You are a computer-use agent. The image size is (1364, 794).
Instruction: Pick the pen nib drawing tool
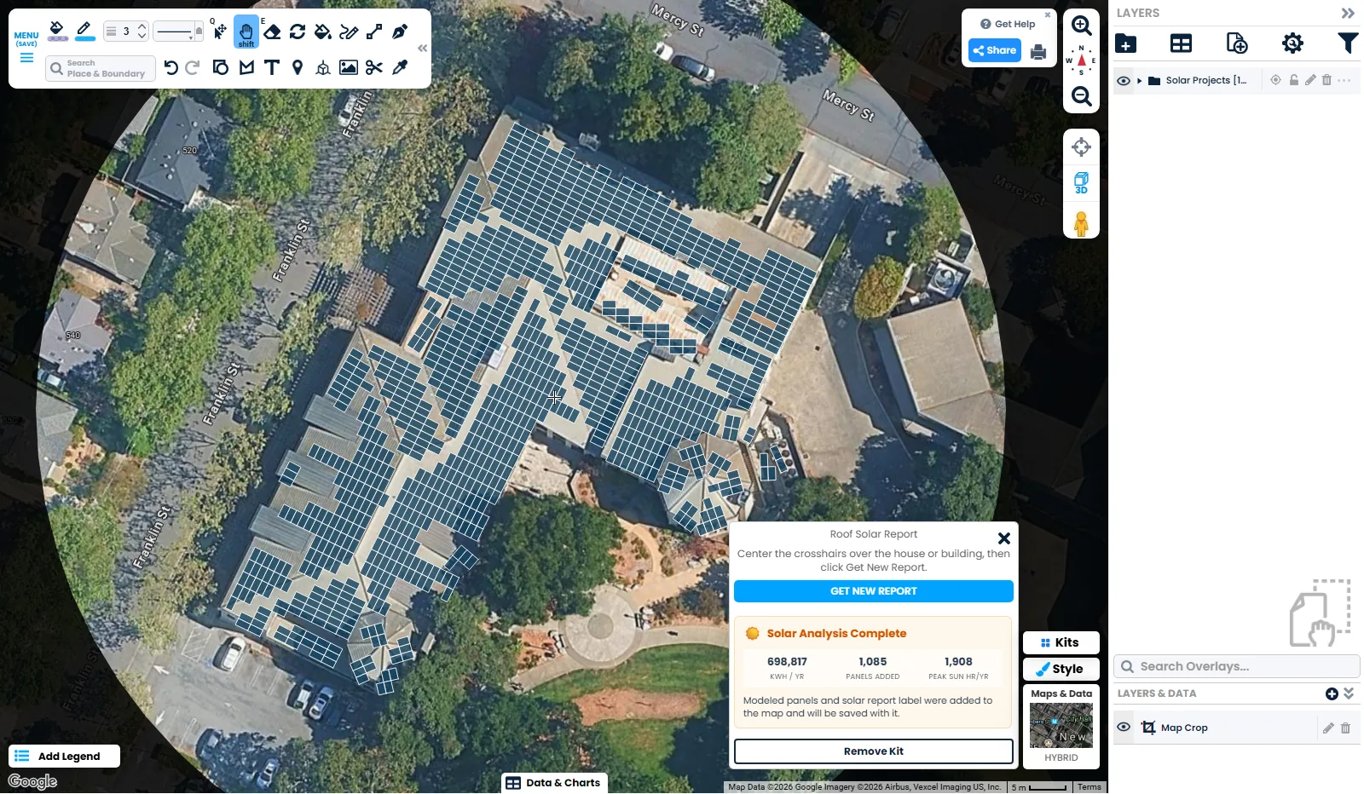400,32
